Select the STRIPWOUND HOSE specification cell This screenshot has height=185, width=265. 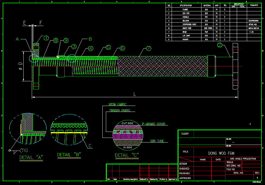[x=187, y=24]
